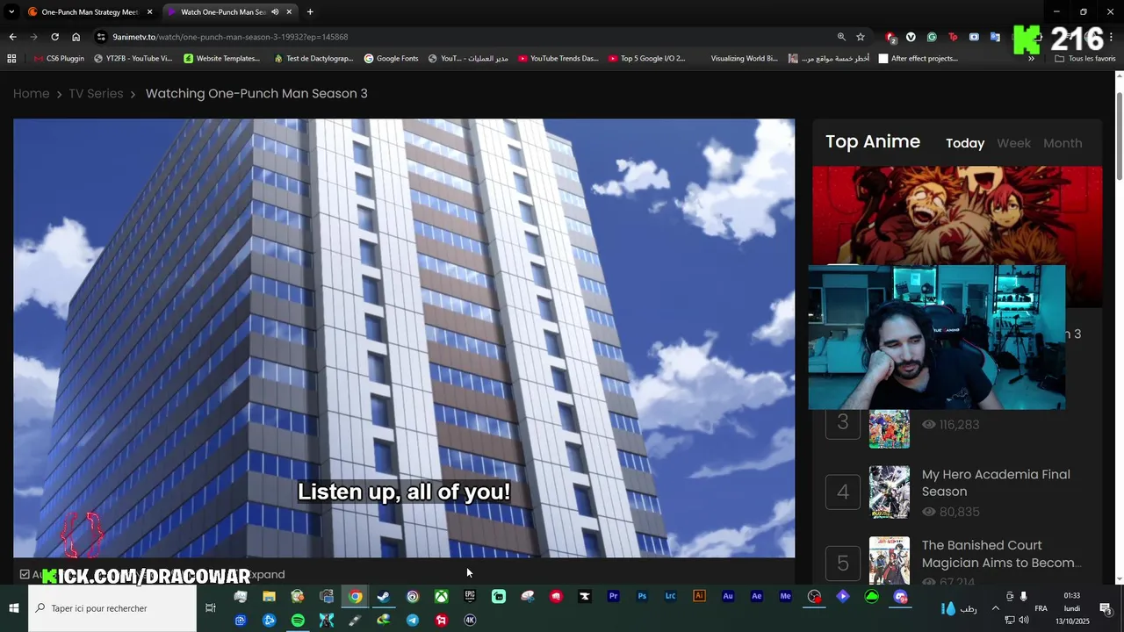The image size is (1124, 632).
Task: Show Top Anime for the Month
Action: 1063,143
